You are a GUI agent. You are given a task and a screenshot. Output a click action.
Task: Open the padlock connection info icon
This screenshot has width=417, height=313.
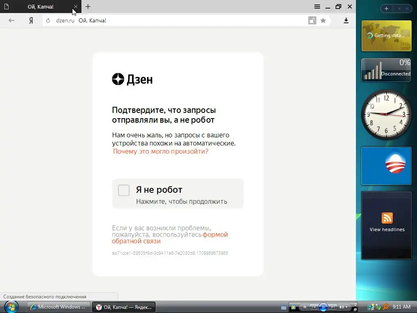312,20
